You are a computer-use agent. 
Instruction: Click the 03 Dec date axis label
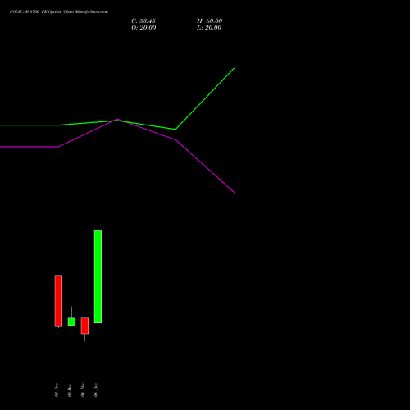click(70, 390)
